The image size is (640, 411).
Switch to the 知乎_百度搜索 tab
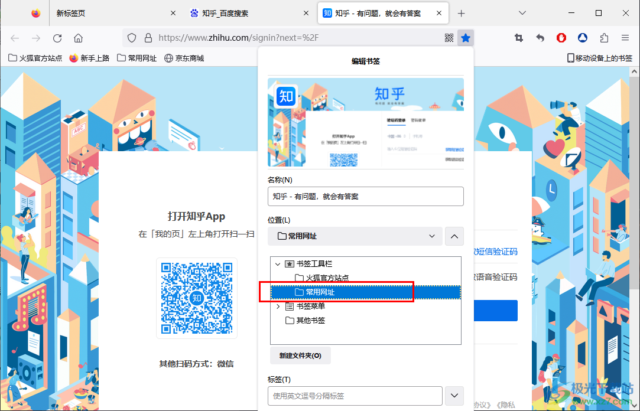pos(249,13)
